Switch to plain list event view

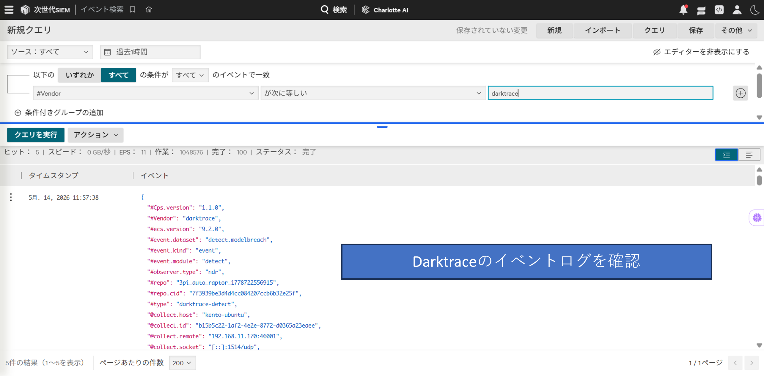point(749,155)
